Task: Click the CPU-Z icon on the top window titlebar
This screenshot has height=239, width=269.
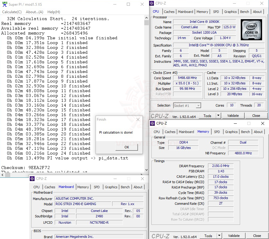Action: 151,3
